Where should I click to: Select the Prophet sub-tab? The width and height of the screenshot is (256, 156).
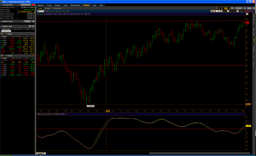point(48,8)
